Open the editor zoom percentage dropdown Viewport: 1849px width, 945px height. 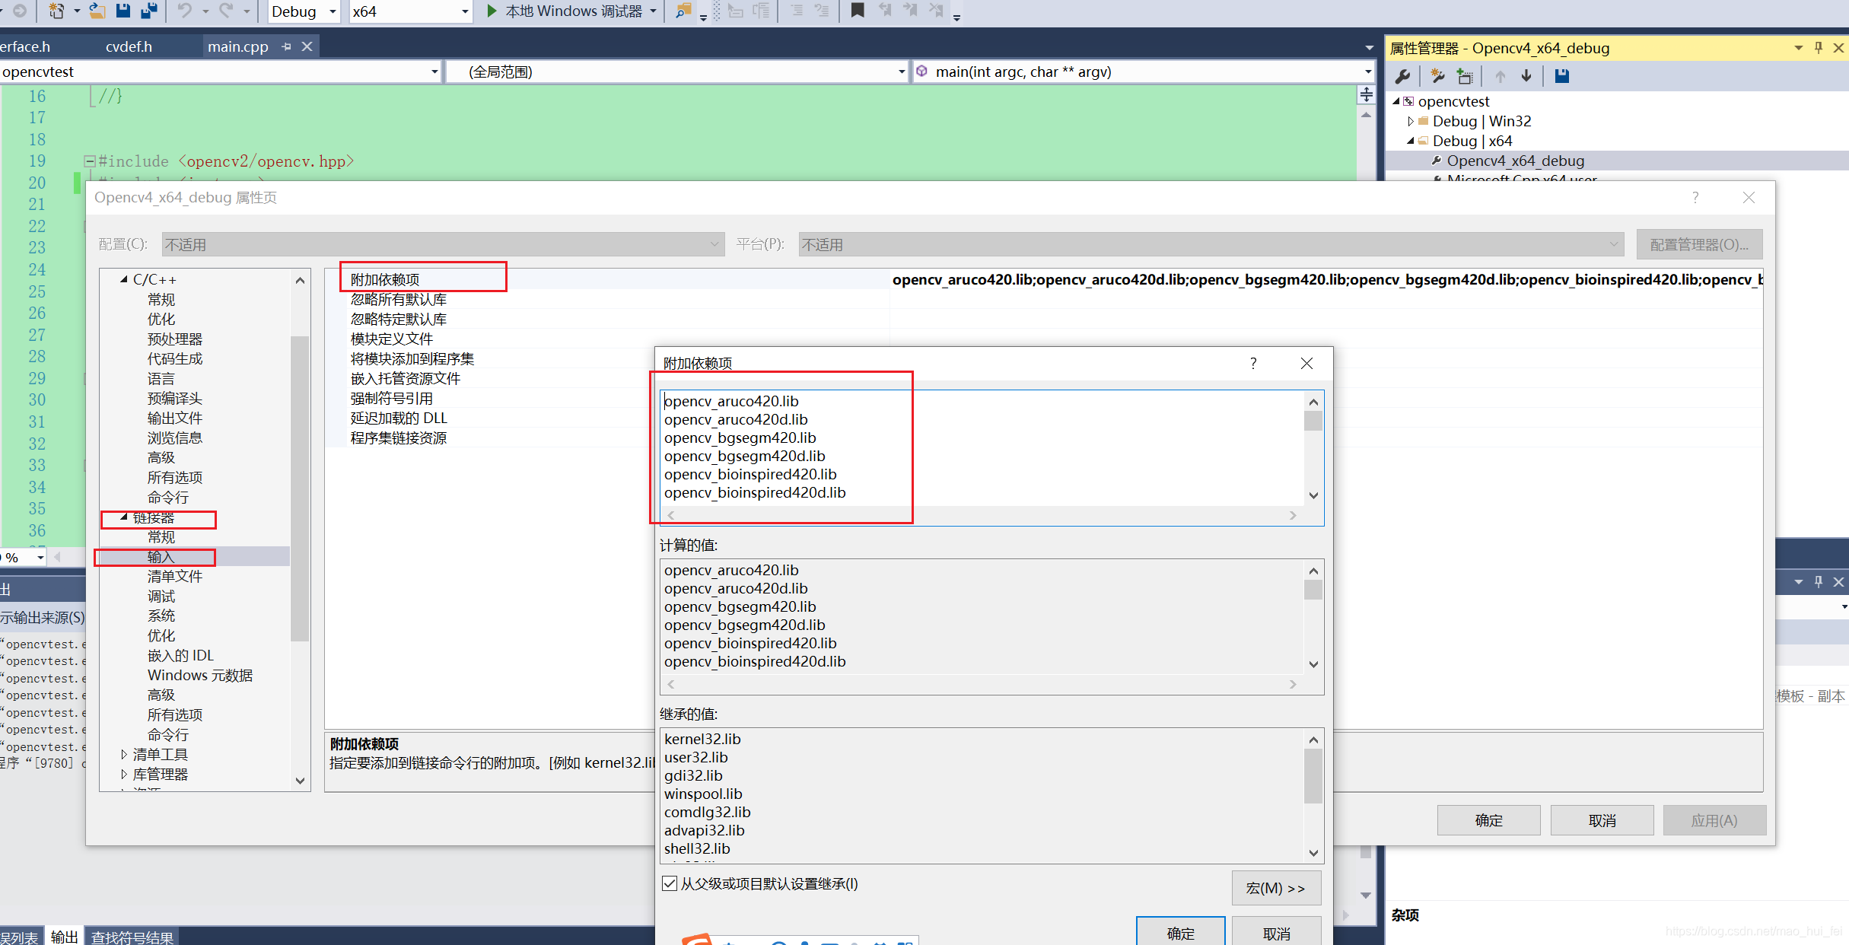click(x=41, y=558)
